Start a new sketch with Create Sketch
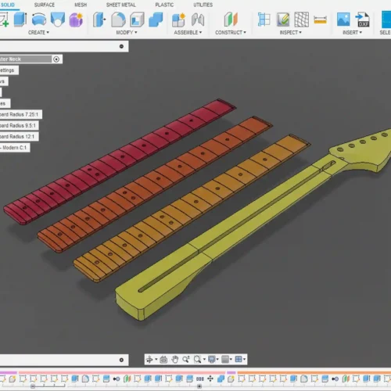Viewport: 391px width, 391px height. click(4, 20)
